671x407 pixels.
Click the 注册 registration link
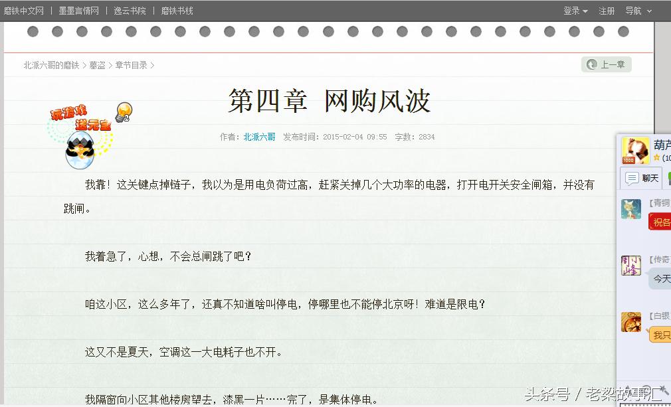pyautogui.click(x=605, y=11)
